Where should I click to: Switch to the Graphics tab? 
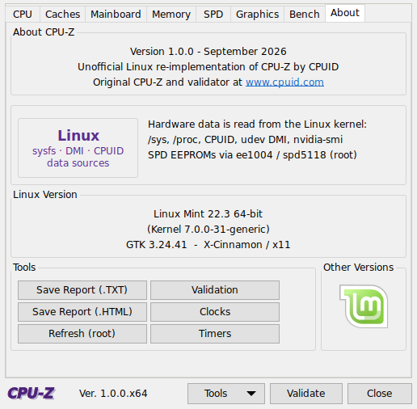257,14
